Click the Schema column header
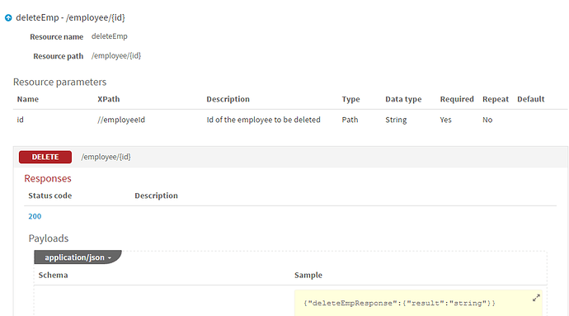 [x=53, y=275]
